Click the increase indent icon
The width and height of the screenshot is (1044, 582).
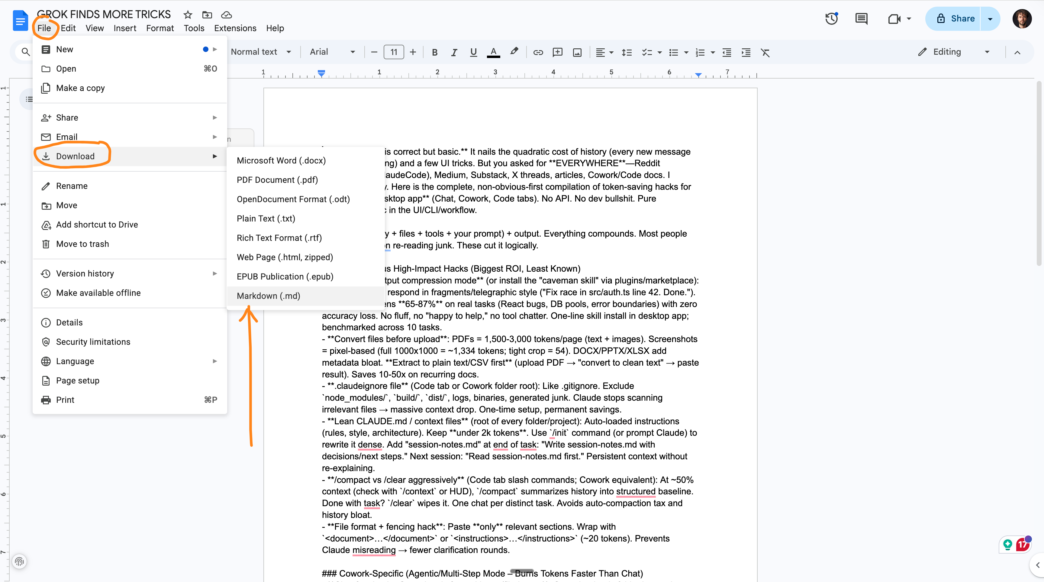pos(746,52)
